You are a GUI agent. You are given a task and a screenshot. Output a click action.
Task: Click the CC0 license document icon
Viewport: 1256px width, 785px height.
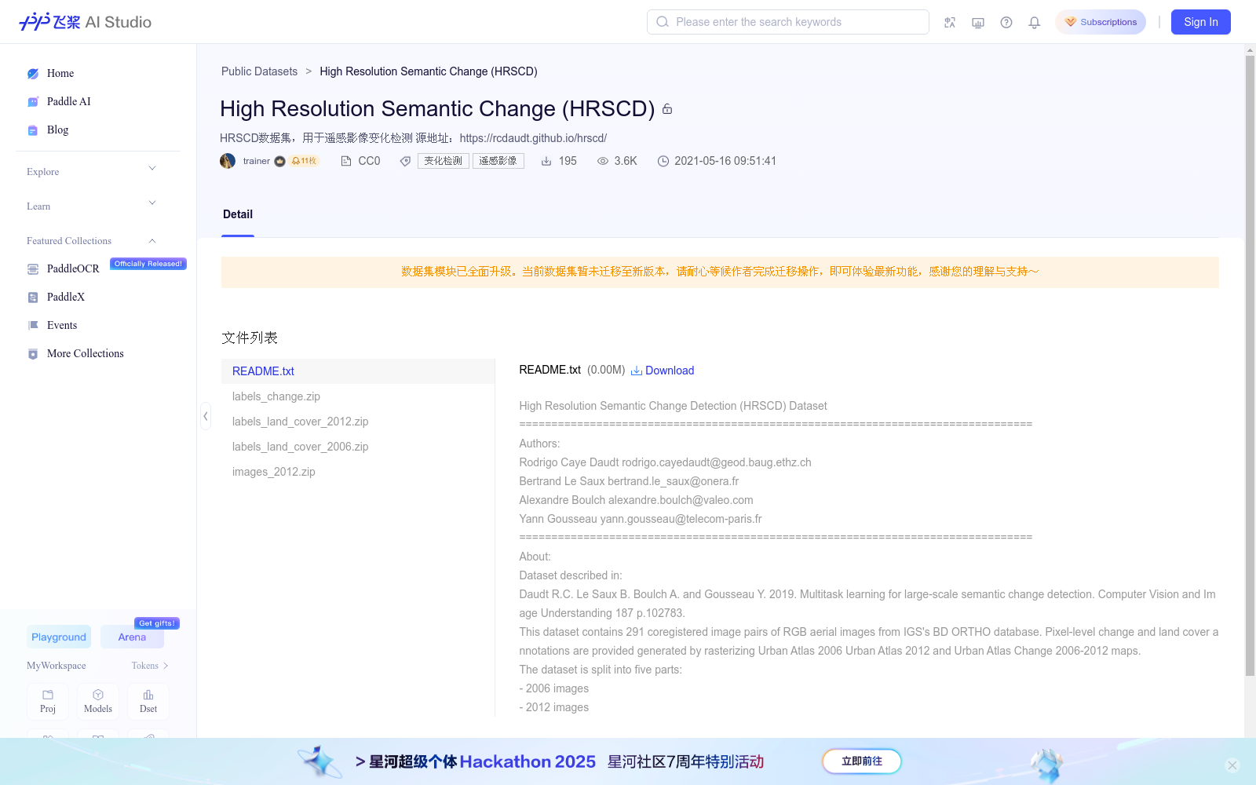pos(346,161)
